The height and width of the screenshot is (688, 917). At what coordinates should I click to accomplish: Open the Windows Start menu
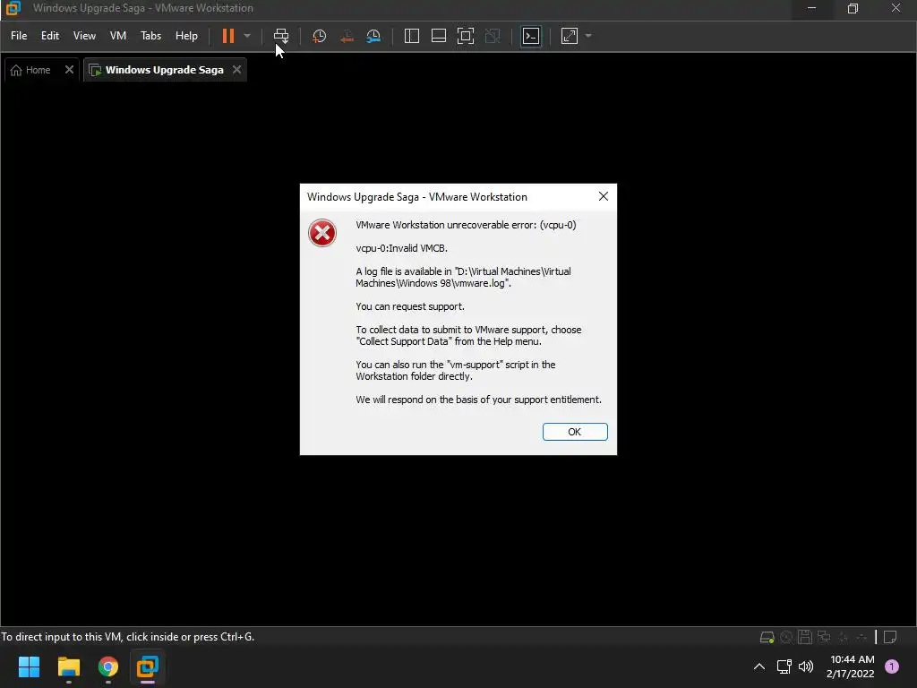[x=29, y=666]
